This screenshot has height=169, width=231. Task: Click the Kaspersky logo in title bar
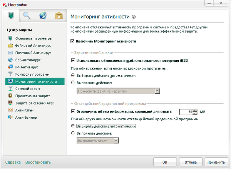pos(5,5)
